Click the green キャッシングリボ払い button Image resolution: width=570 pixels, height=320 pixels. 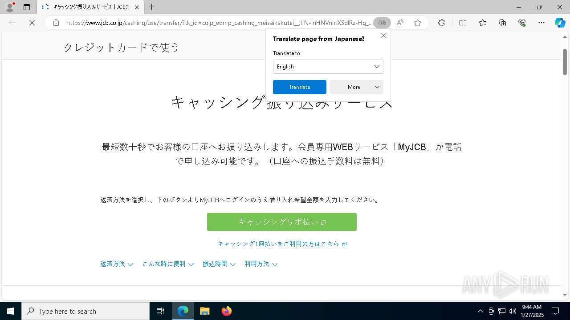coord(281,222)
